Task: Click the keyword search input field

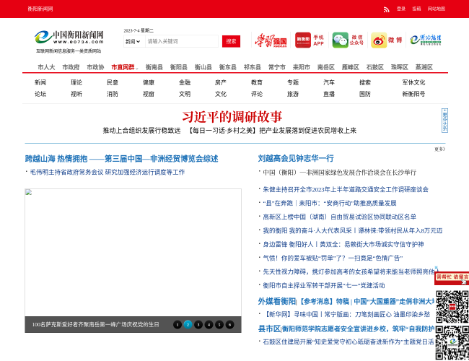Action: coord(182,41)
